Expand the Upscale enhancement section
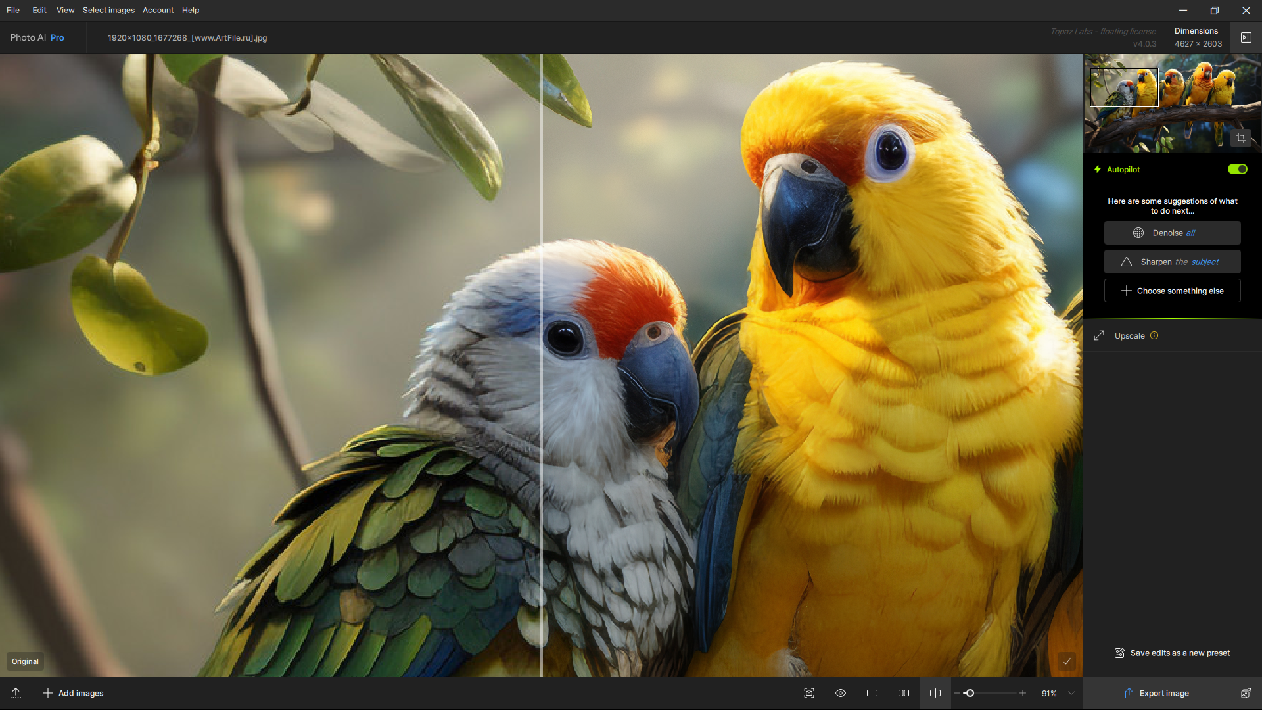This screenshot has width=1262, height=710. click(1172, 335)
